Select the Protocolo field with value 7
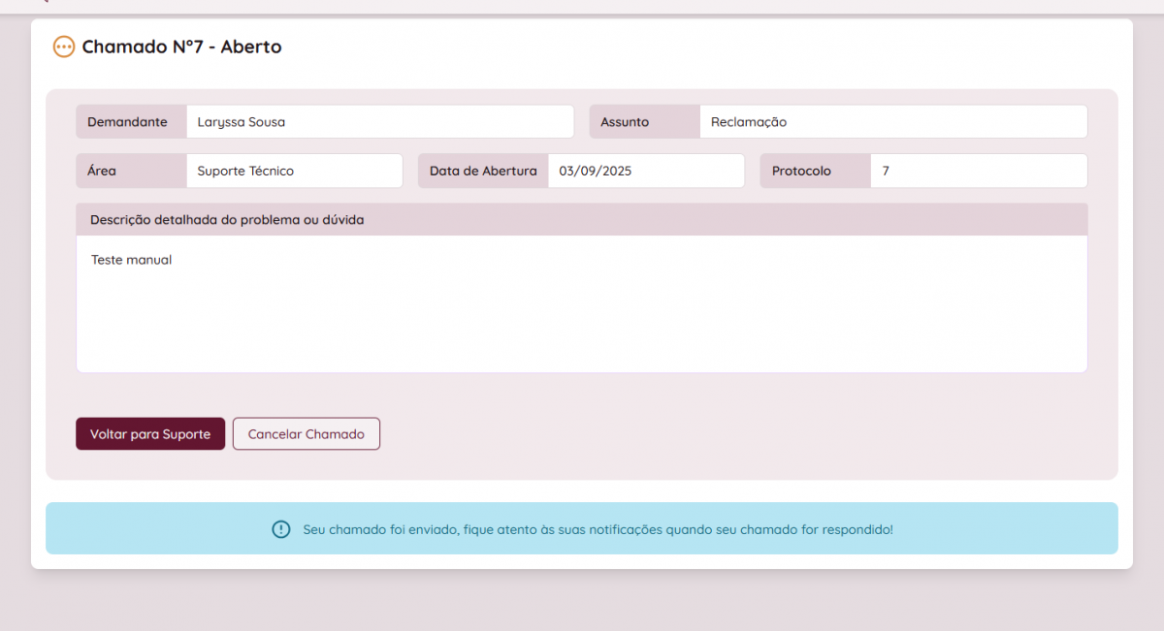 click(x=978, y=171)
